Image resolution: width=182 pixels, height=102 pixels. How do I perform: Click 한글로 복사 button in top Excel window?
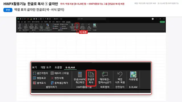77,26
